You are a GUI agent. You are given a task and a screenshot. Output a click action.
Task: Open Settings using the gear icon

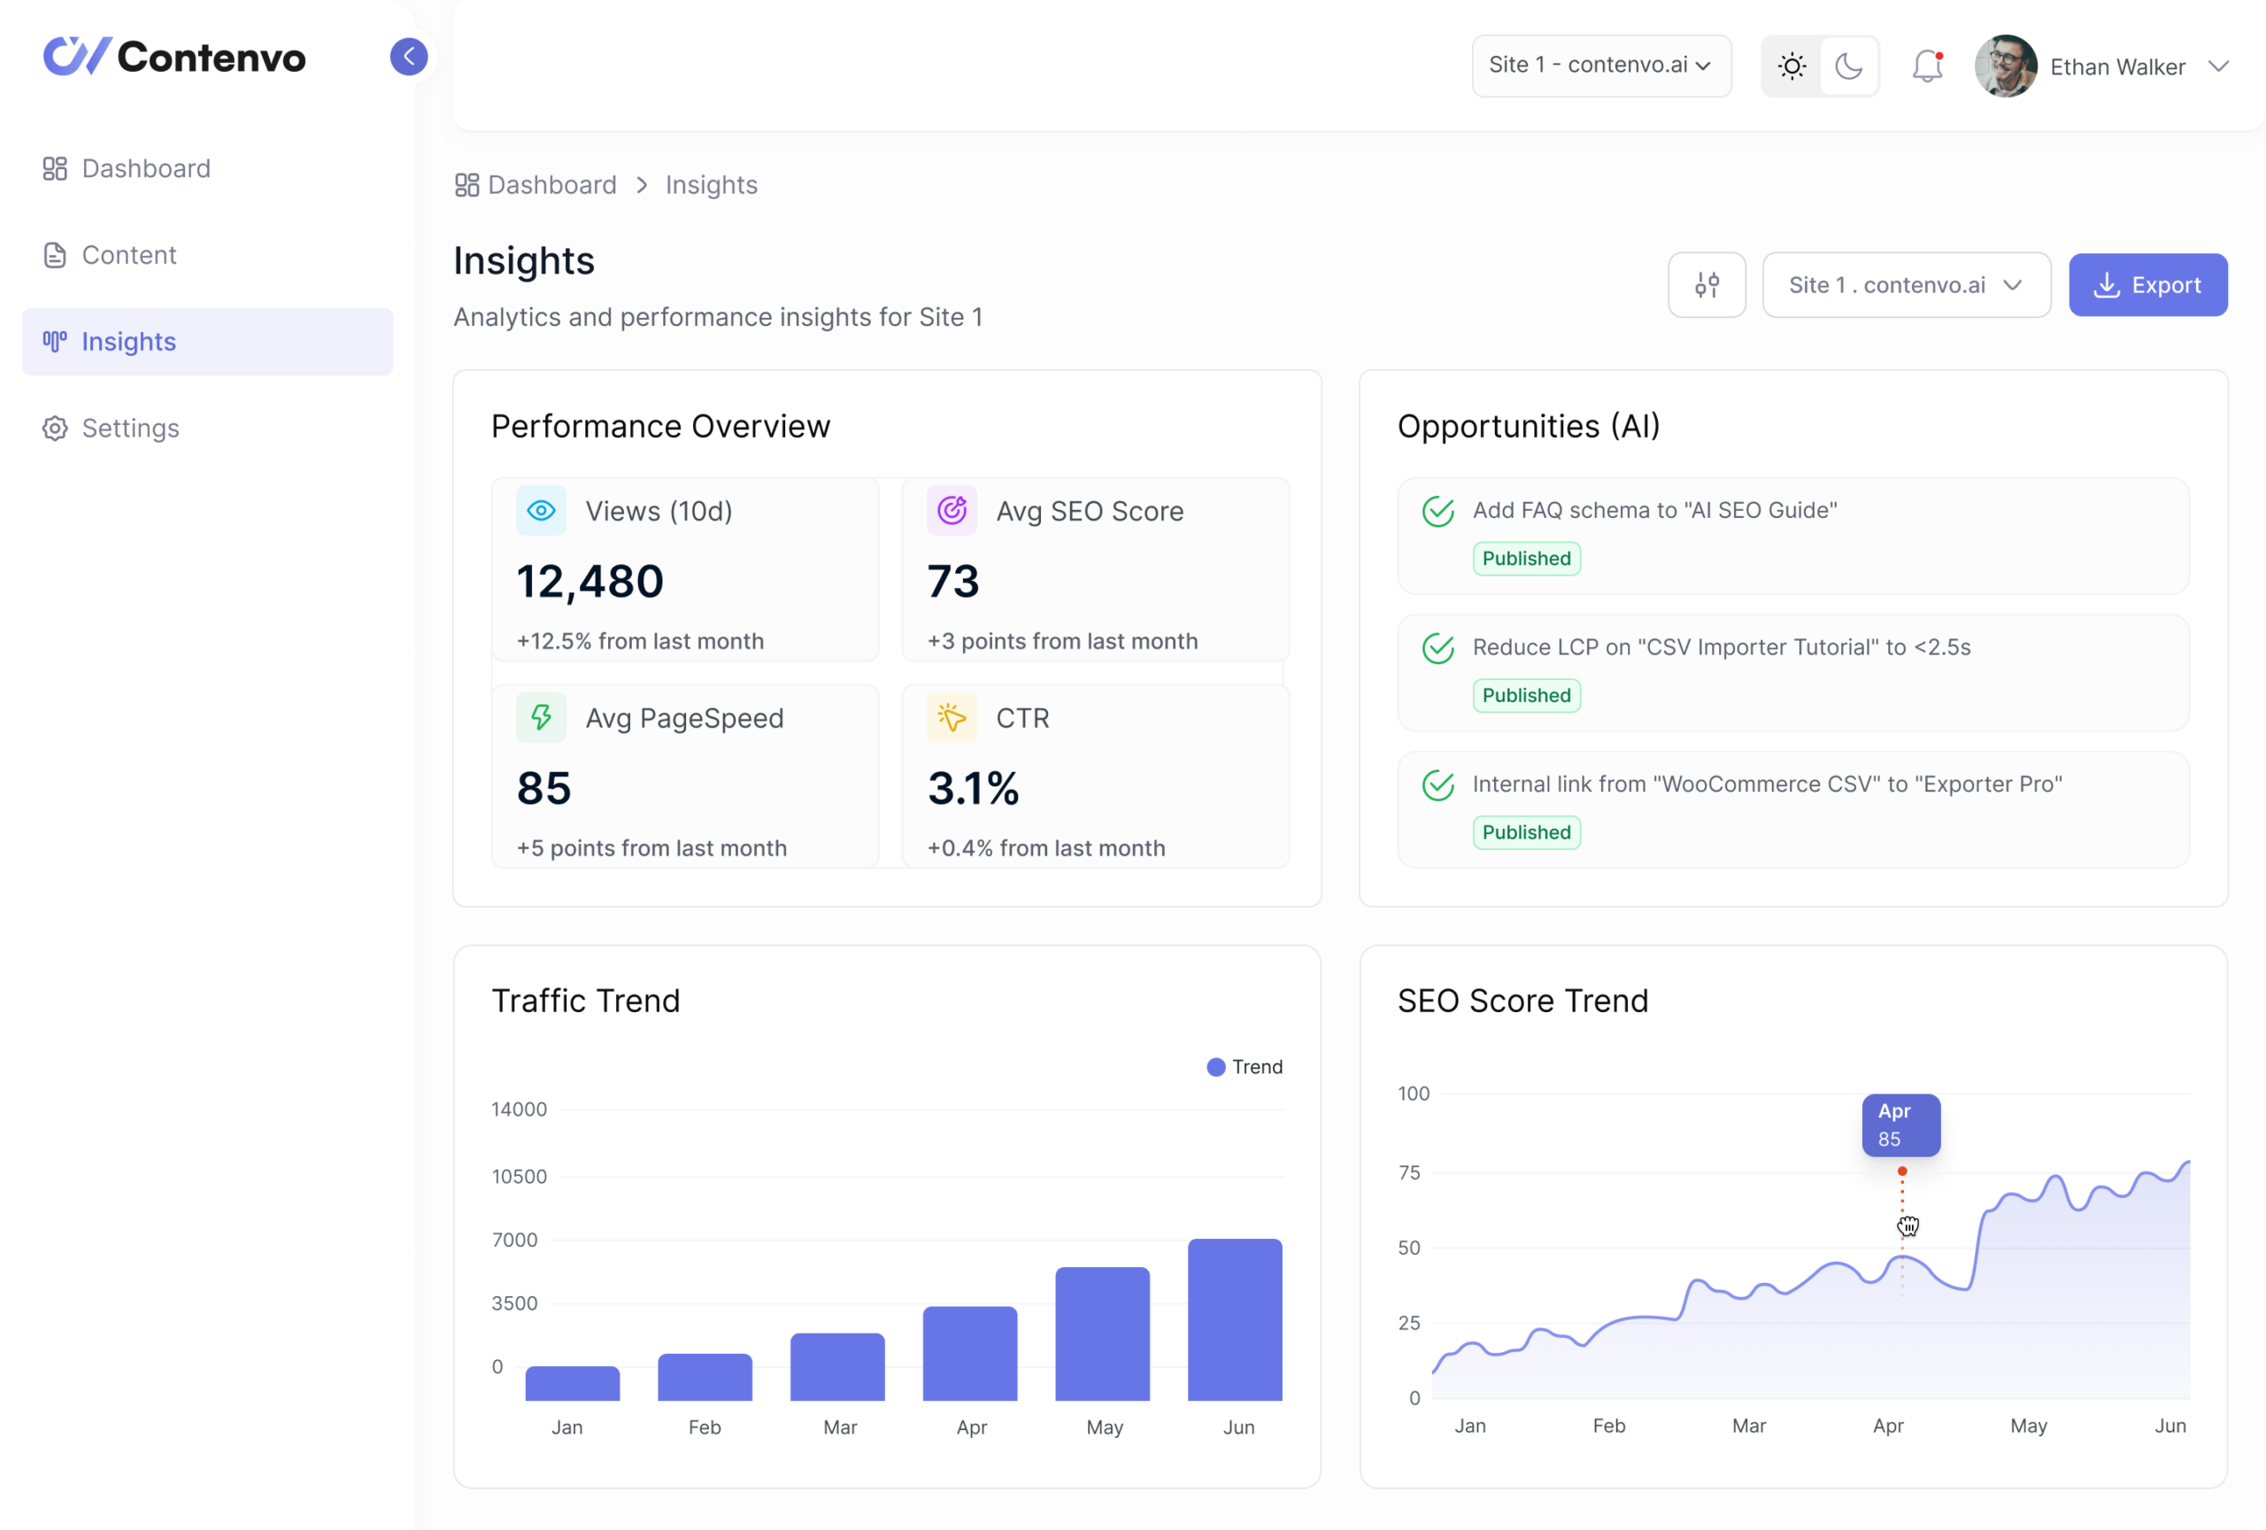(x=54, y=428)
